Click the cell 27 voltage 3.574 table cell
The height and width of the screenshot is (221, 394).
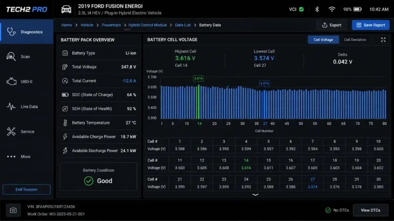[312, 187]
